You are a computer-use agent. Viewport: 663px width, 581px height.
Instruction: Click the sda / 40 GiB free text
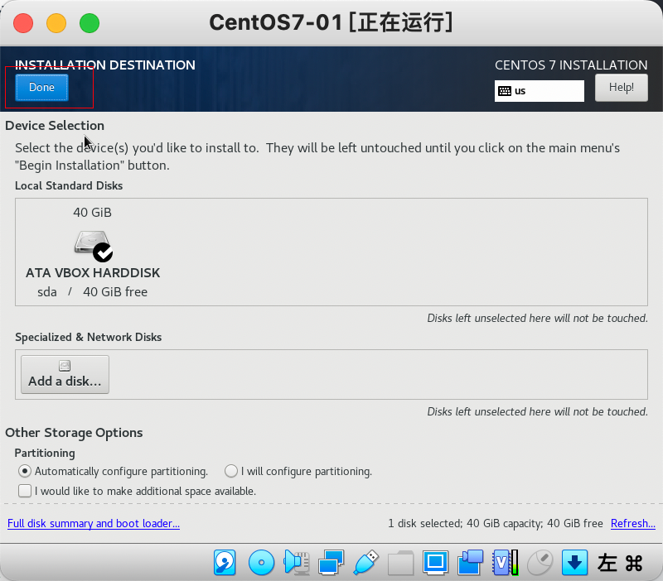pos(92,292)
